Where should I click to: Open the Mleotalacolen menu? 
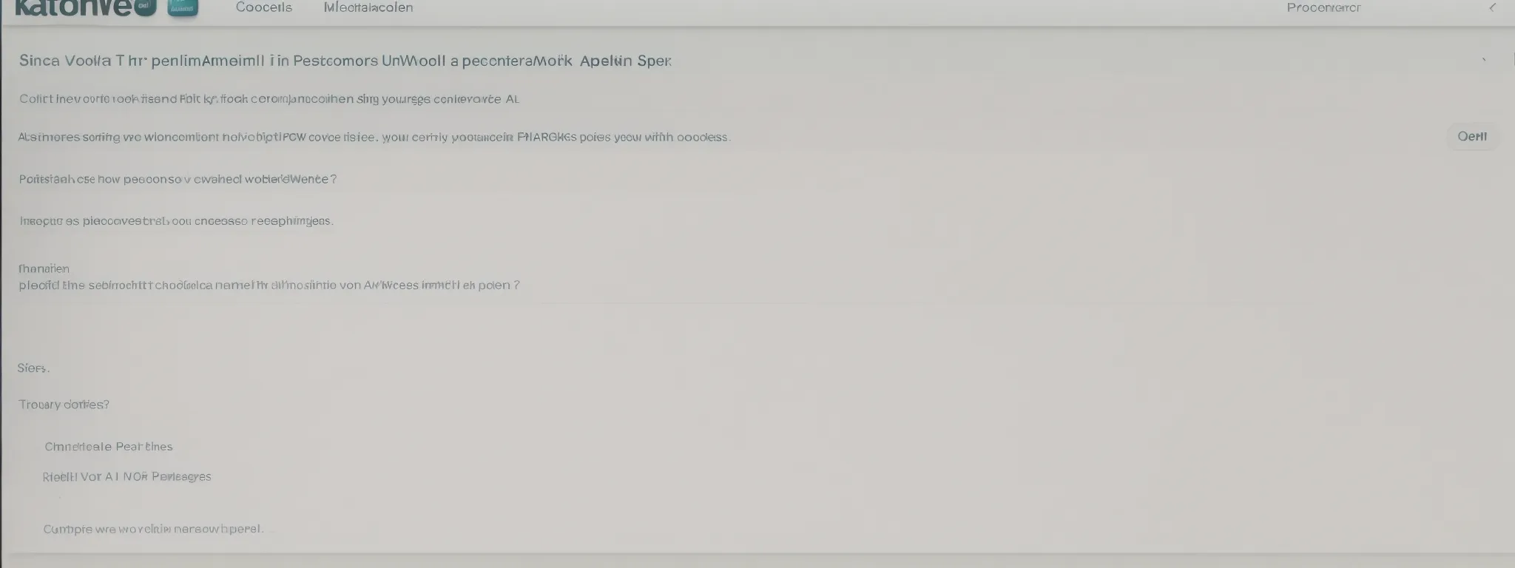tap(368, 7)
